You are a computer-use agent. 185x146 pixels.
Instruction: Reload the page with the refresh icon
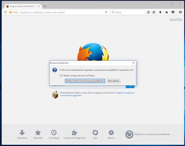pos(106,12)
